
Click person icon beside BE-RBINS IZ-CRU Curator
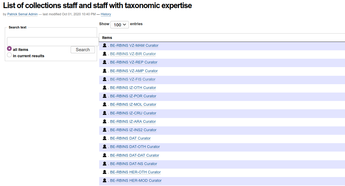(x=105, y=113)
